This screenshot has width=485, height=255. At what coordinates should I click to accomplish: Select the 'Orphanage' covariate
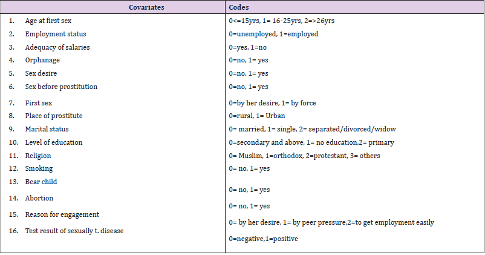click(42, 61)
